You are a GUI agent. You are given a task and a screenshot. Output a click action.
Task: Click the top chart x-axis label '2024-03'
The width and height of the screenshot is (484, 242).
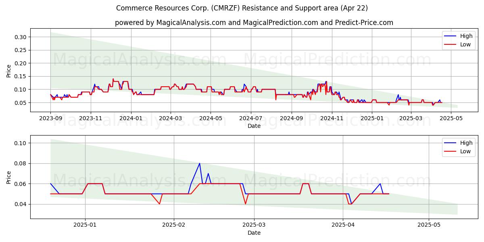[170, 119]
